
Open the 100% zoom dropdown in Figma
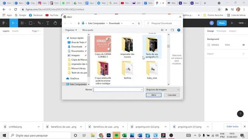click(242, 23)
